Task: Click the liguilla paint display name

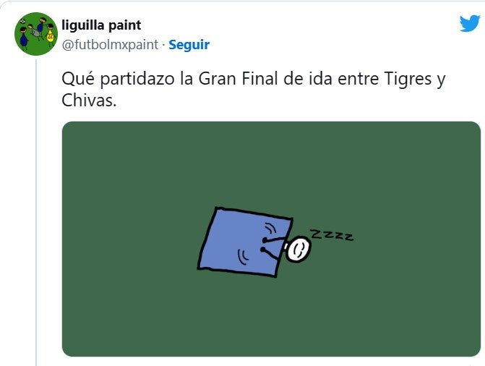Action: coord(101,25)
